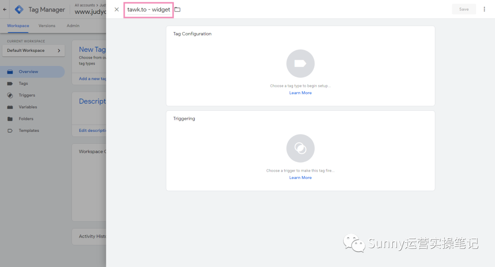Switch to the Workspace tab
Image resolution: width=495 pixels, height=267 pixels.
click(x=18, y=26)
